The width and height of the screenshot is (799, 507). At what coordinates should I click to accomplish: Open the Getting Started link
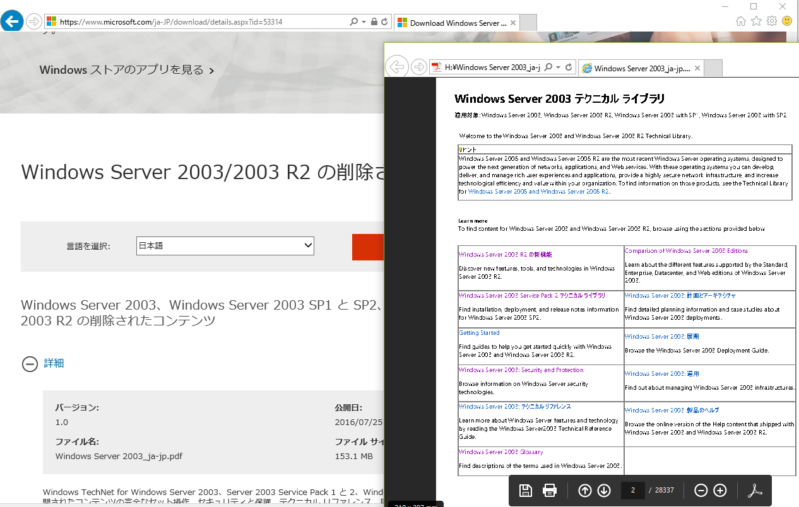(x=479, y=333)
